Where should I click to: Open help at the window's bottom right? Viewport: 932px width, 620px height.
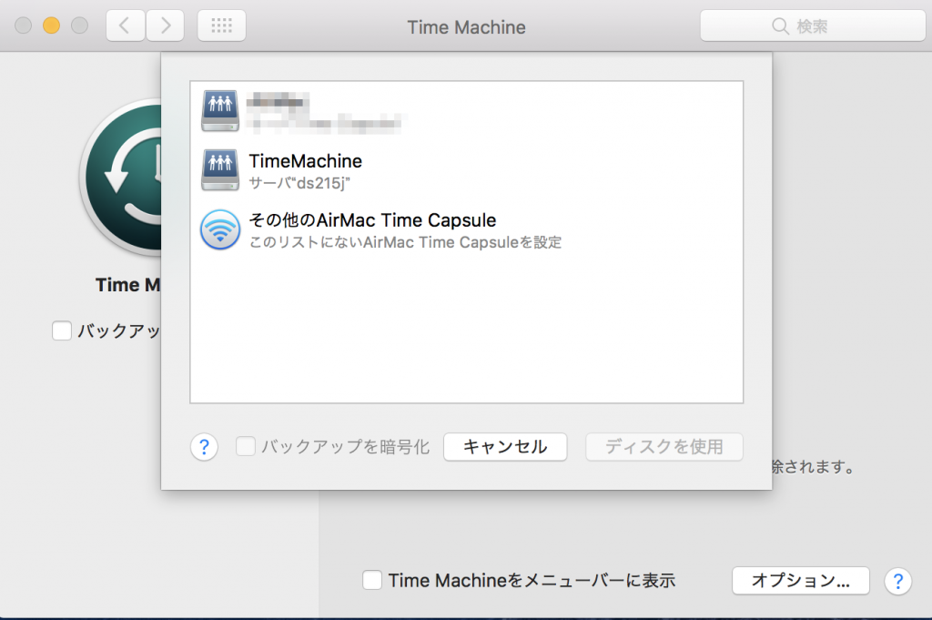897,581
